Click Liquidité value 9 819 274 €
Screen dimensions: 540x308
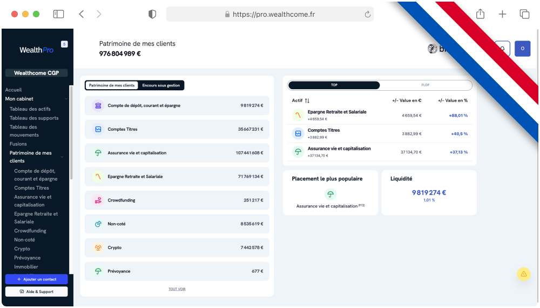pos(429,192)
